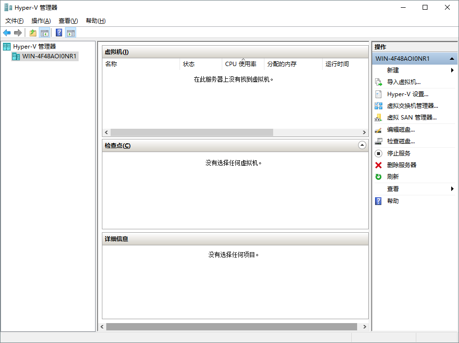
Task: Sort by CPU 使用率 column header
Action: click(x=243, y=64)
